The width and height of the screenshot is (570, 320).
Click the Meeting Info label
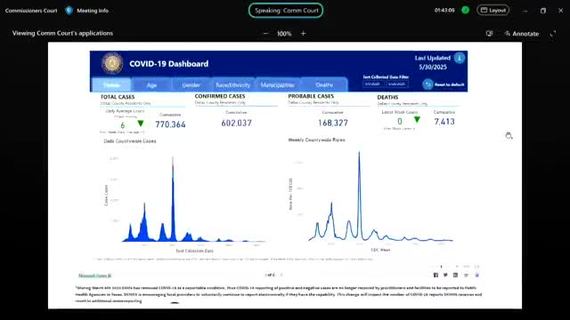(93, 11)
